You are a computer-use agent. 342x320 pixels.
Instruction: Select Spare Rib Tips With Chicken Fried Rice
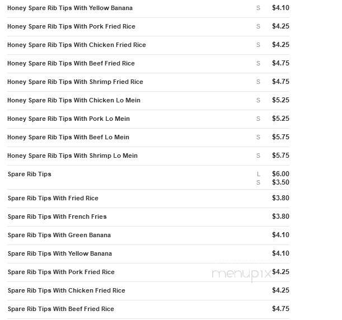(67, 290)
